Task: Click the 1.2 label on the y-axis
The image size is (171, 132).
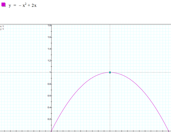Action: [x=49, y=61]
